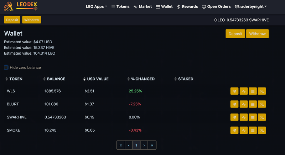This screenshot has width=285, height=155.
Task: Open SMOKE market chart icon
Action: pos(244,130)
